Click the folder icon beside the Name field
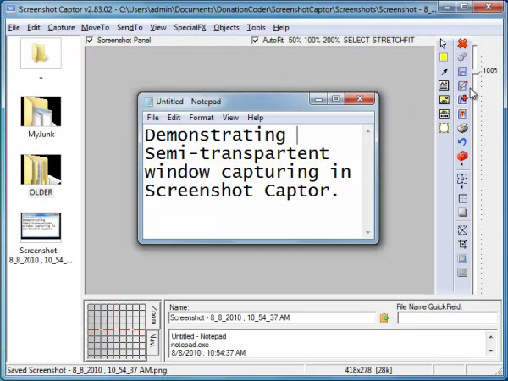508x381 pixels. click(384, 318)
